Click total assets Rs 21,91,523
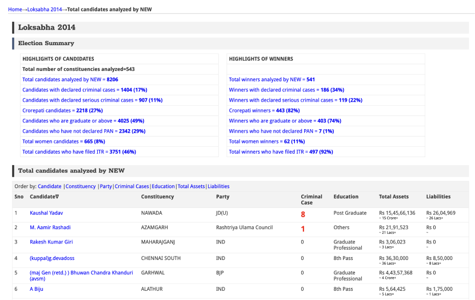 click(393, 227)
